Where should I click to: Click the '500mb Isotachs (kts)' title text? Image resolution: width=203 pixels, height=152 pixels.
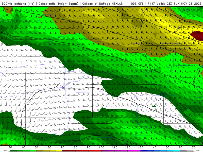[x=18, y=4]
